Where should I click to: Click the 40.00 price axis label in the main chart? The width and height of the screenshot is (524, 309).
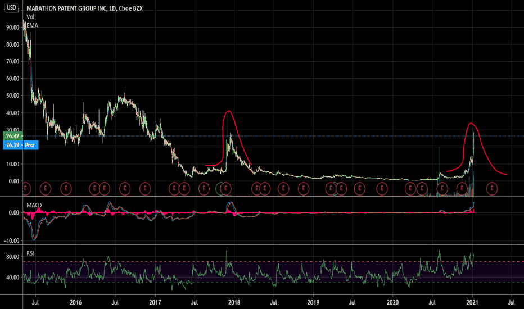(x=13, y=113)
